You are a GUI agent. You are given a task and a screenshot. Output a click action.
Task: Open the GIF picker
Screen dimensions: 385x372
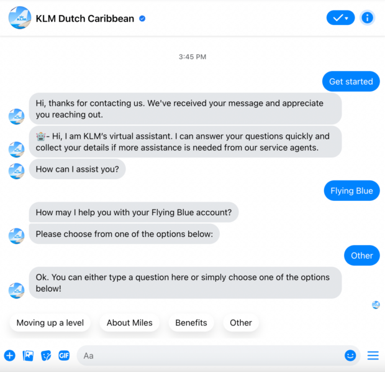click(64, 356)
